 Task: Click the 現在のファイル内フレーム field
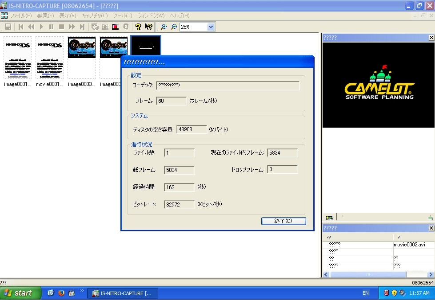pyautogui.click(x=283, y=153)
